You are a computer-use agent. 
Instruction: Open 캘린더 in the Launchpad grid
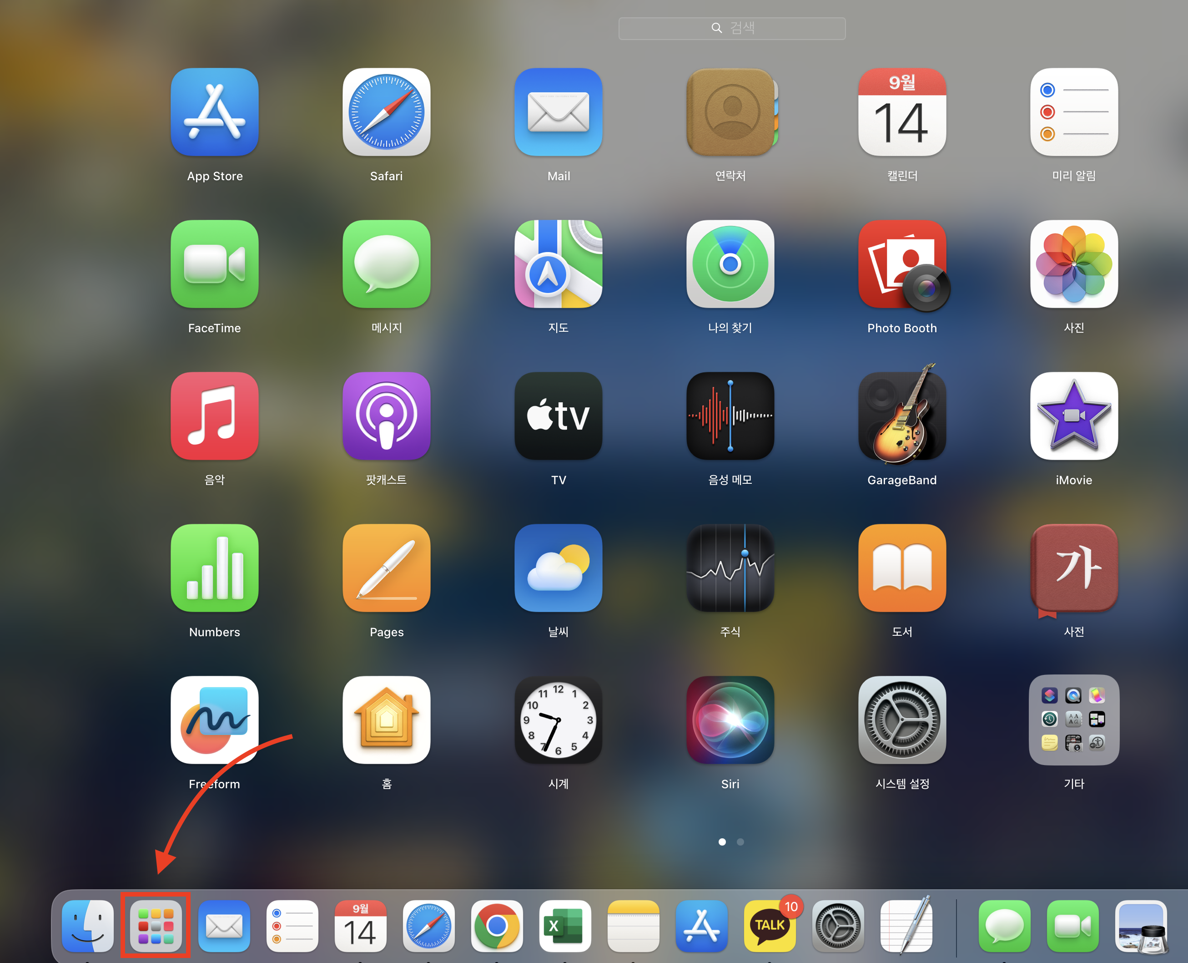tap(902, 112)
